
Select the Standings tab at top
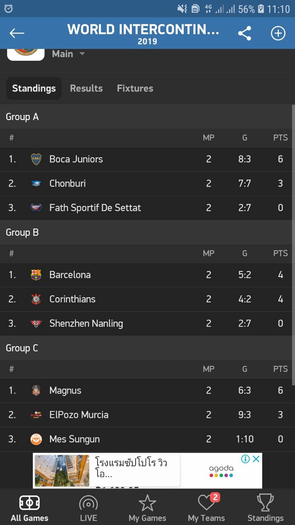[34, 88]
